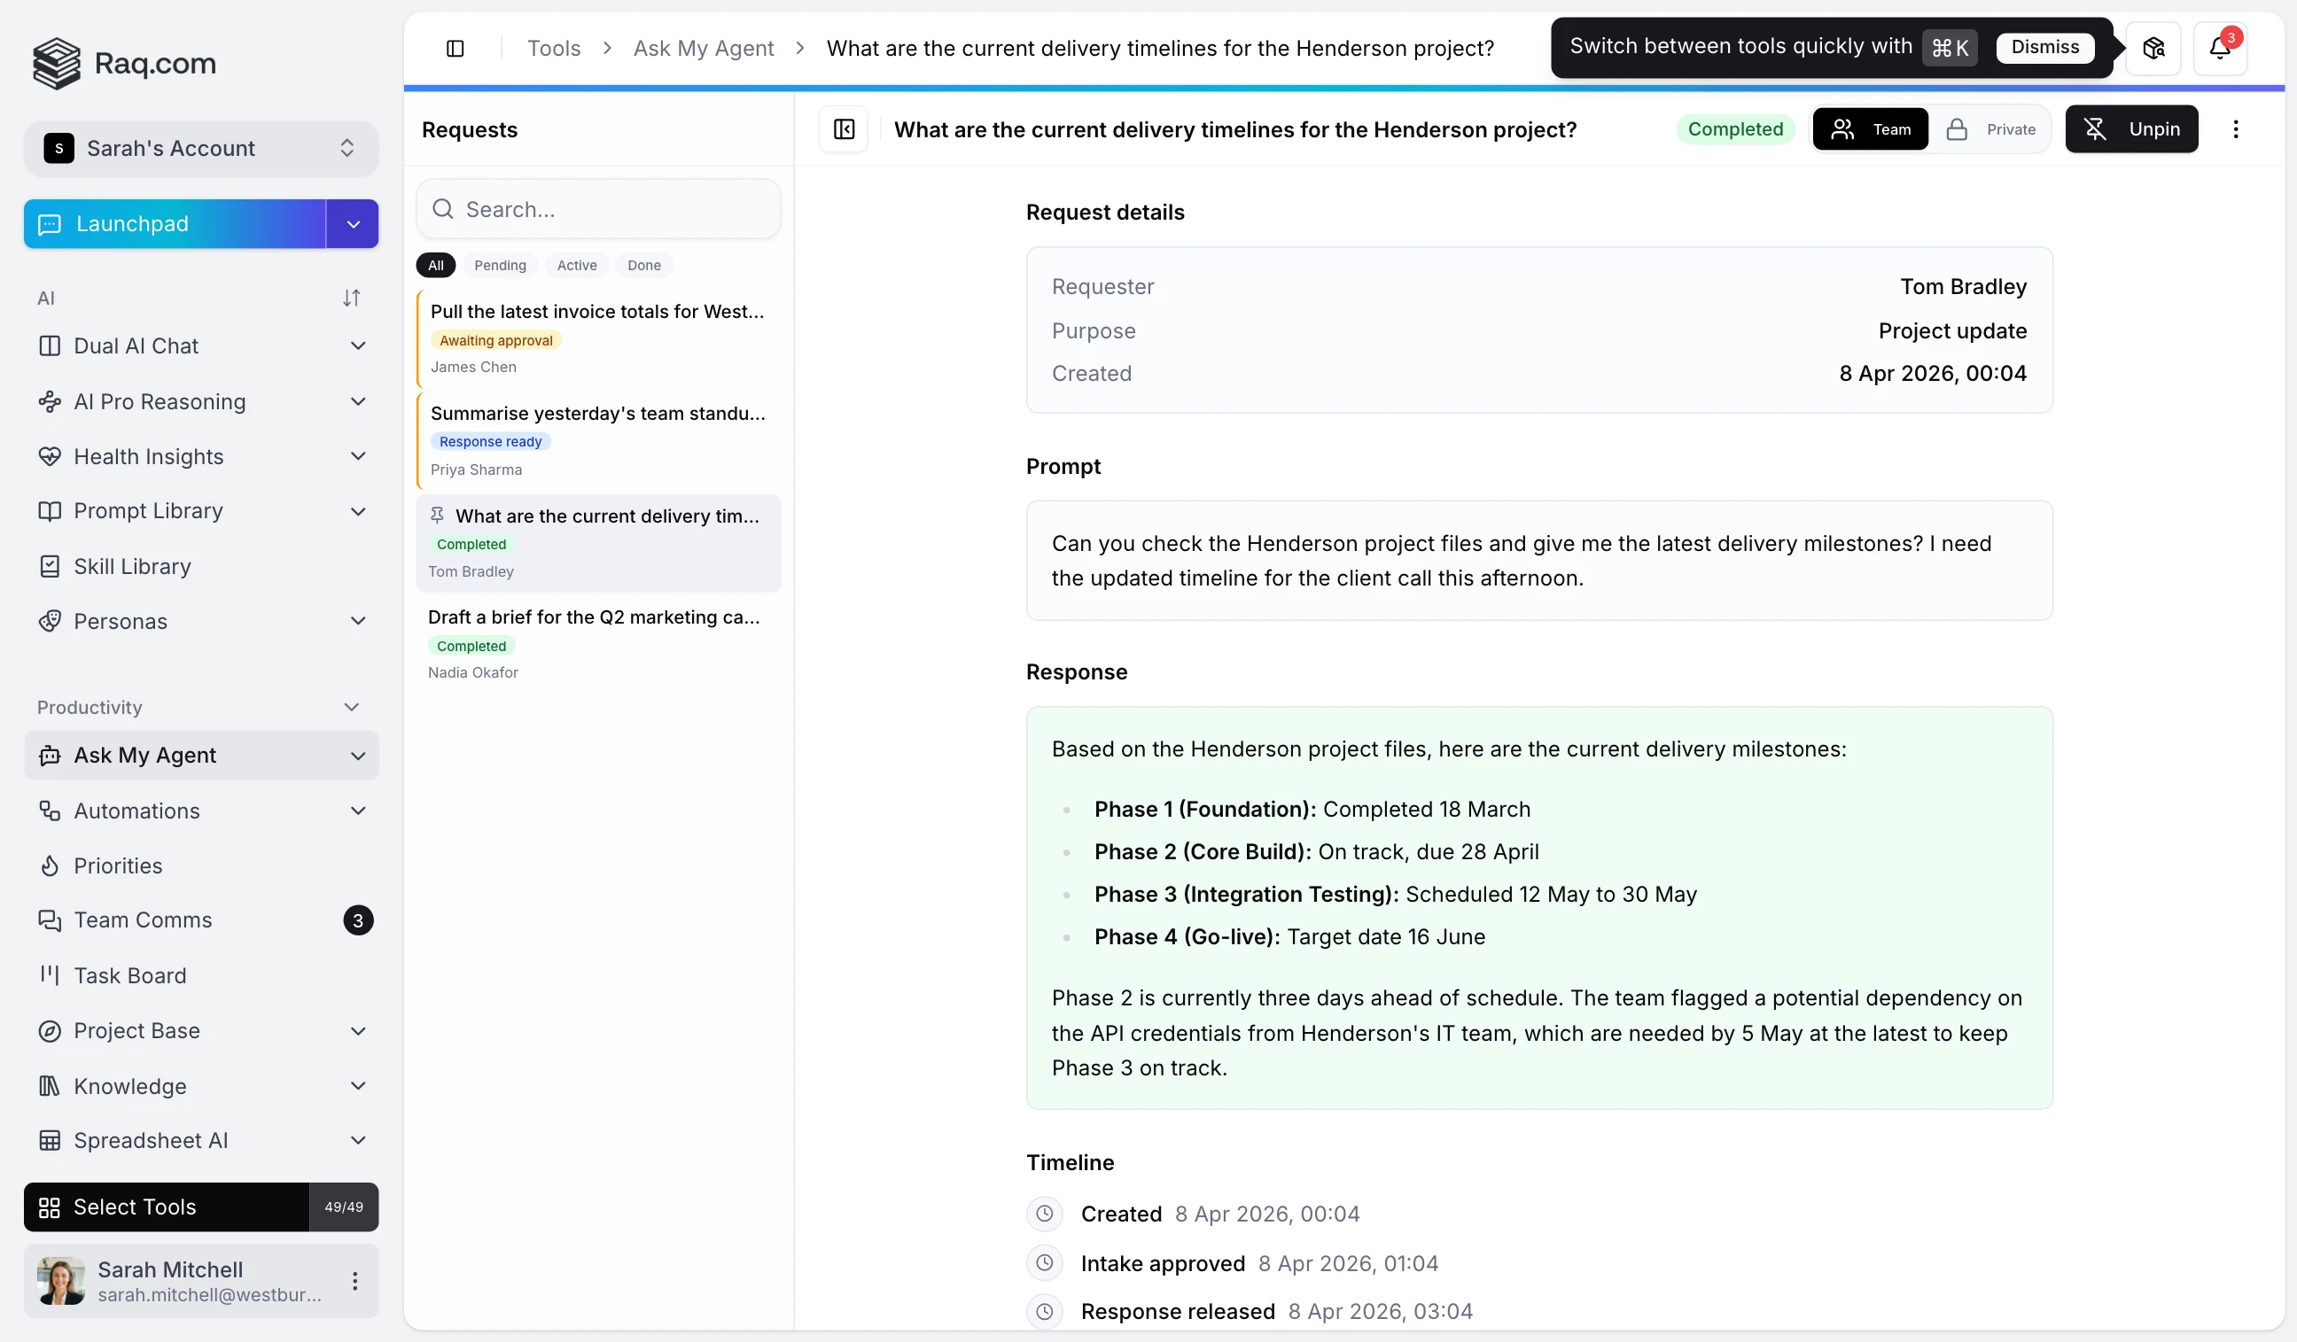Open the Priorities flame icon item
Screen dimensions: 2297x1342
118,865
